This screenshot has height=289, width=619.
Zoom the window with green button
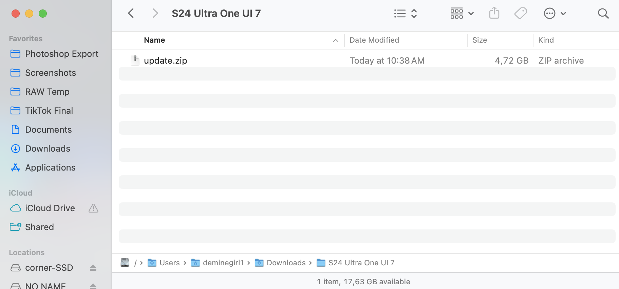click(x=43, y=14)
